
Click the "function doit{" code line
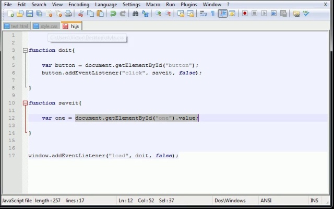52,50
